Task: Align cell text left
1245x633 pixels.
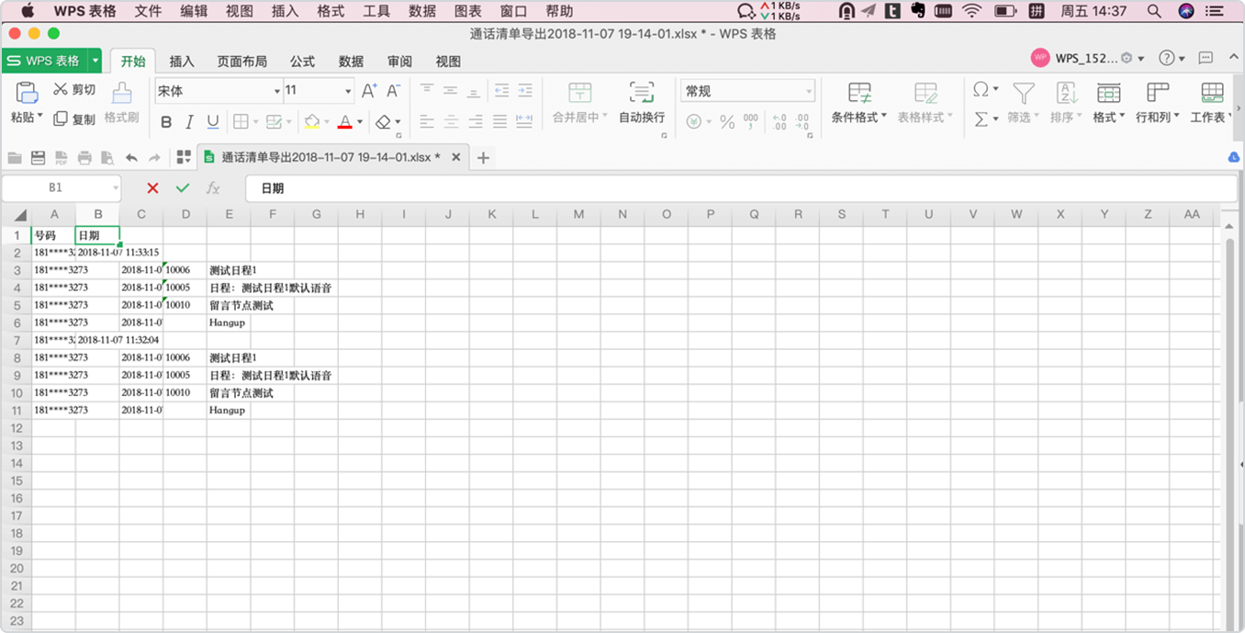Action: 427,121
